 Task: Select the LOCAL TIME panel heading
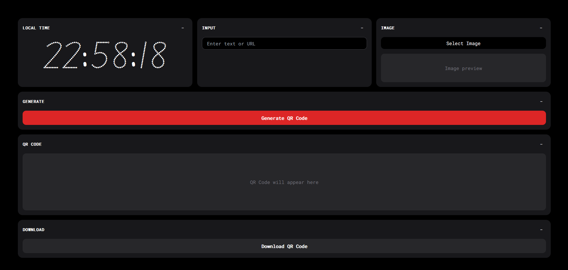click(x=36, y=28)
